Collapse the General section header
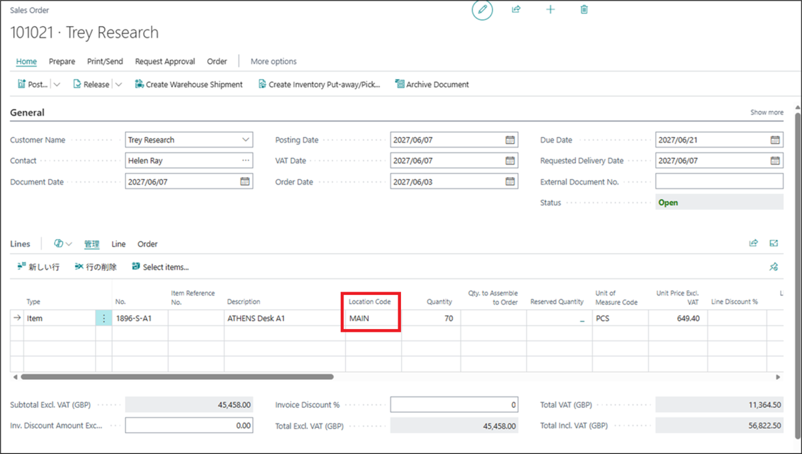The width and height of the screenshot is (802, 454). coord(27,113)
